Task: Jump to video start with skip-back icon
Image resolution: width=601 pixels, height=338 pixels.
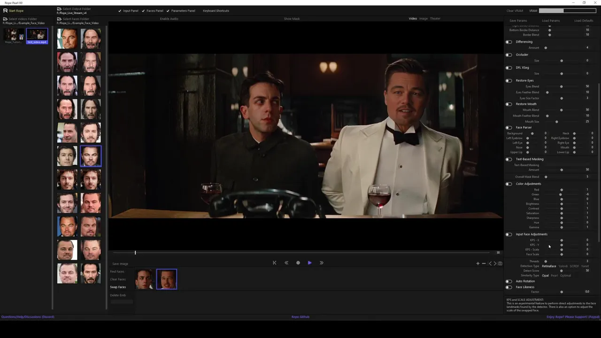Action: pyautogui.click(x=275, y=263)
